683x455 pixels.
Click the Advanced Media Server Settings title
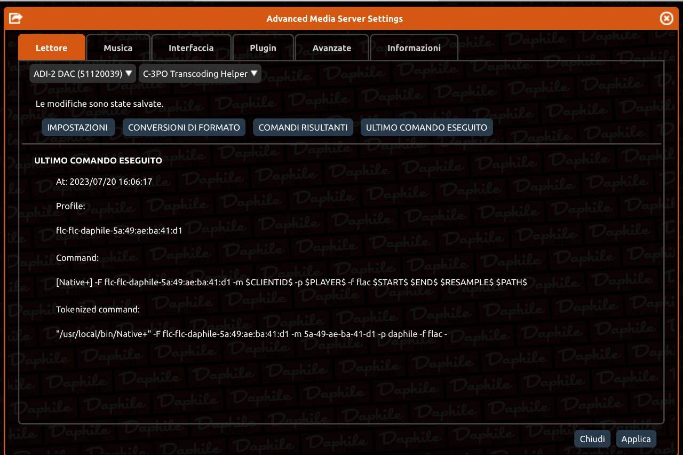click(335, 19)
